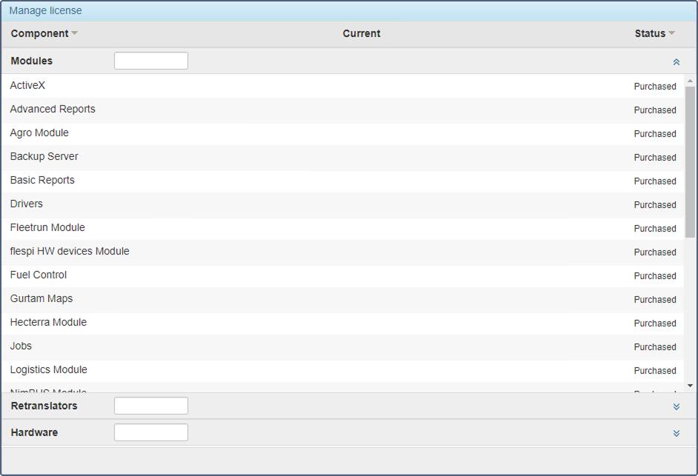This screenshot has height=476, width=698.
Task: Expand the Retranslators section chevron
Action: tap(676, 406)
